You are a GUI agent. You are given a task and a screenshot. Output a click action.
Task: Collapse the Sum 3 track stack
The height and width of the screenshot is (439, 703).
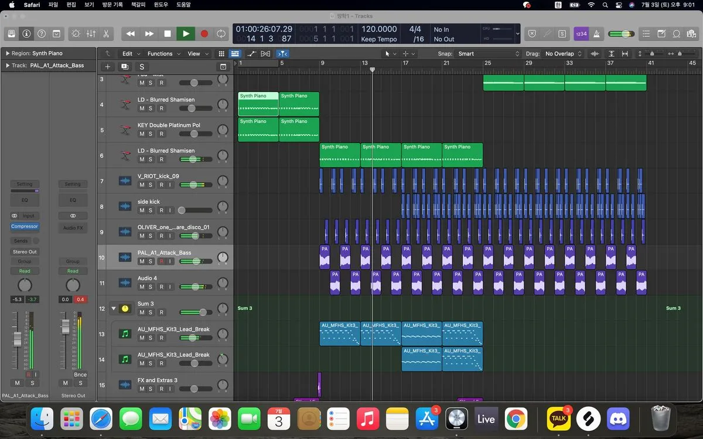click(114, 308)
